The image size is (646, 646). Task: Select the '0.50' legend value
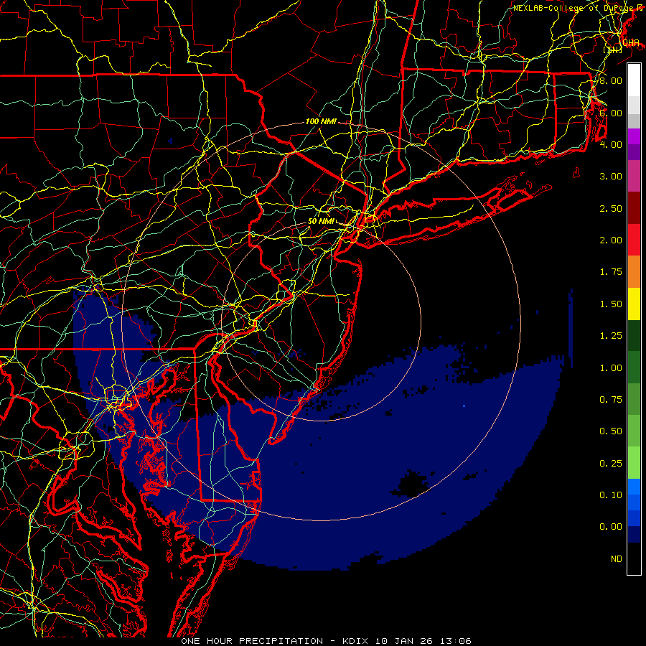611,431
